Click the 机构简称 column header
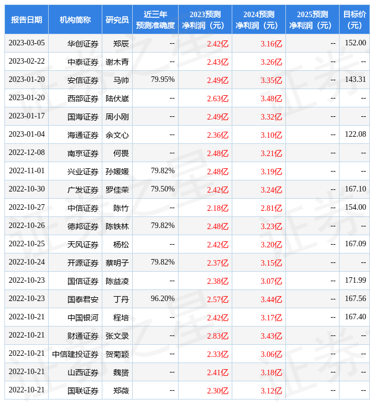370x404 pixels. 75,19
